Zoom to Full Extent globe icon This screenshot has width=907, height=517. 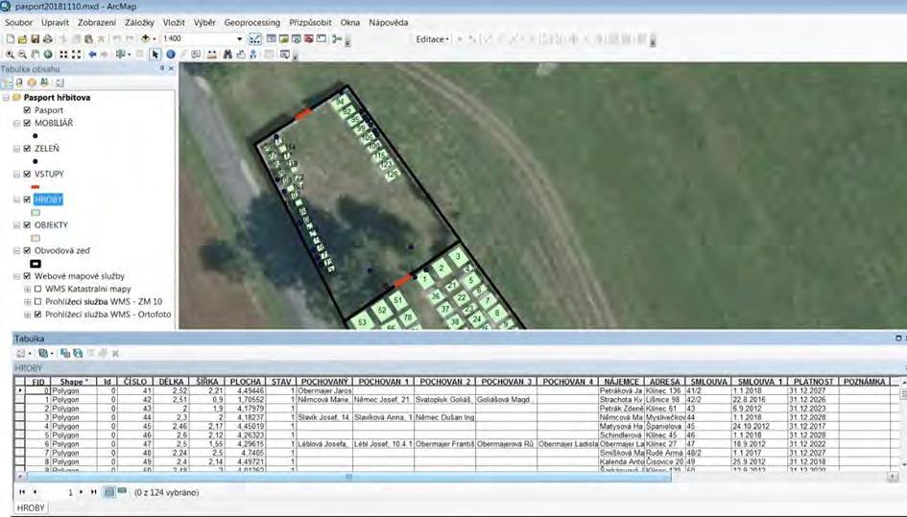[48, 55]
